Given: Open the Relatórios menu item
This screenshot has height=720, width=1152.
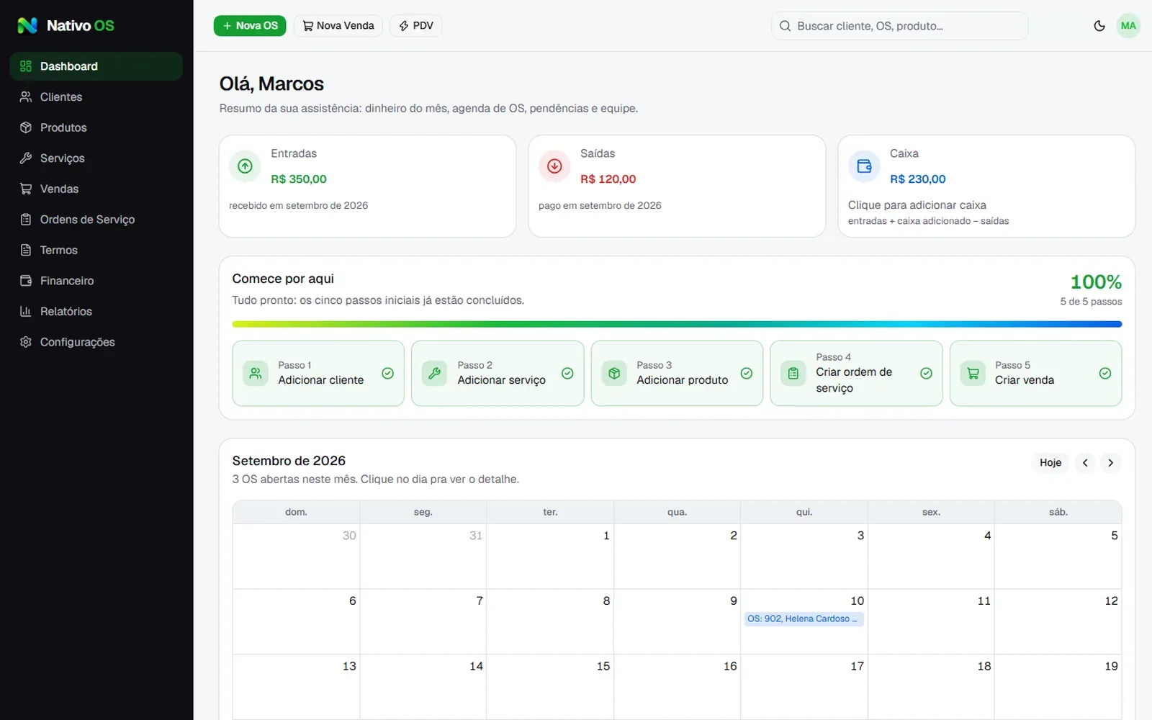Looking at the screenshot, I should point(96,311).
